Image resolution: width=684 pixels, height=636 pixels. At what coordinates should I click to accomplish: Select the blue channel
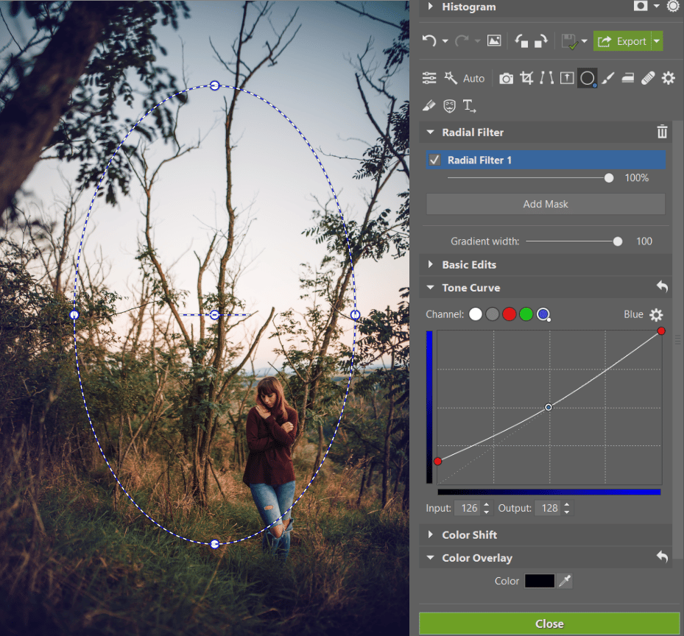tap(543, 314)
